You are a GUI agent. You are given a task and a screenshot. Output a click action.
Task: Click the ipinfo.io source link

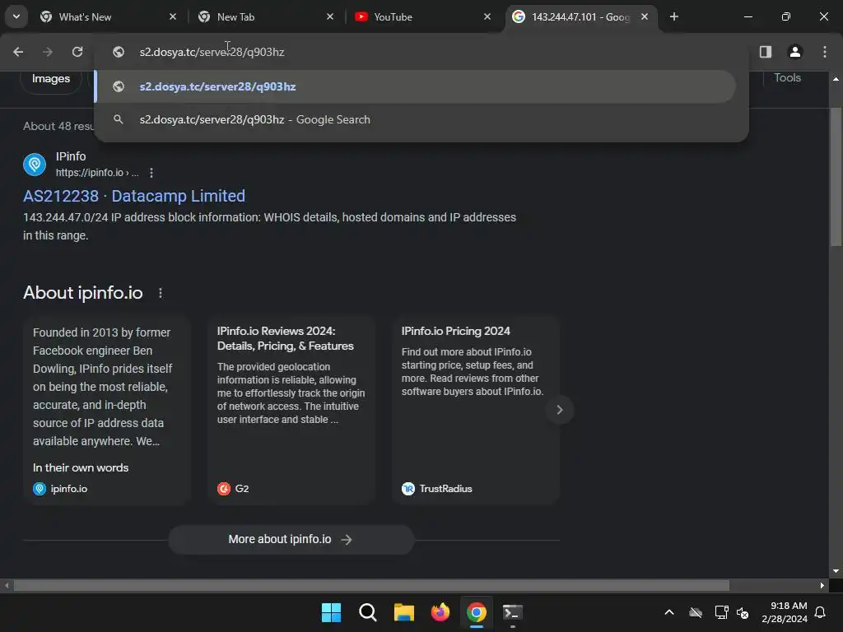[x=60, y=489]
